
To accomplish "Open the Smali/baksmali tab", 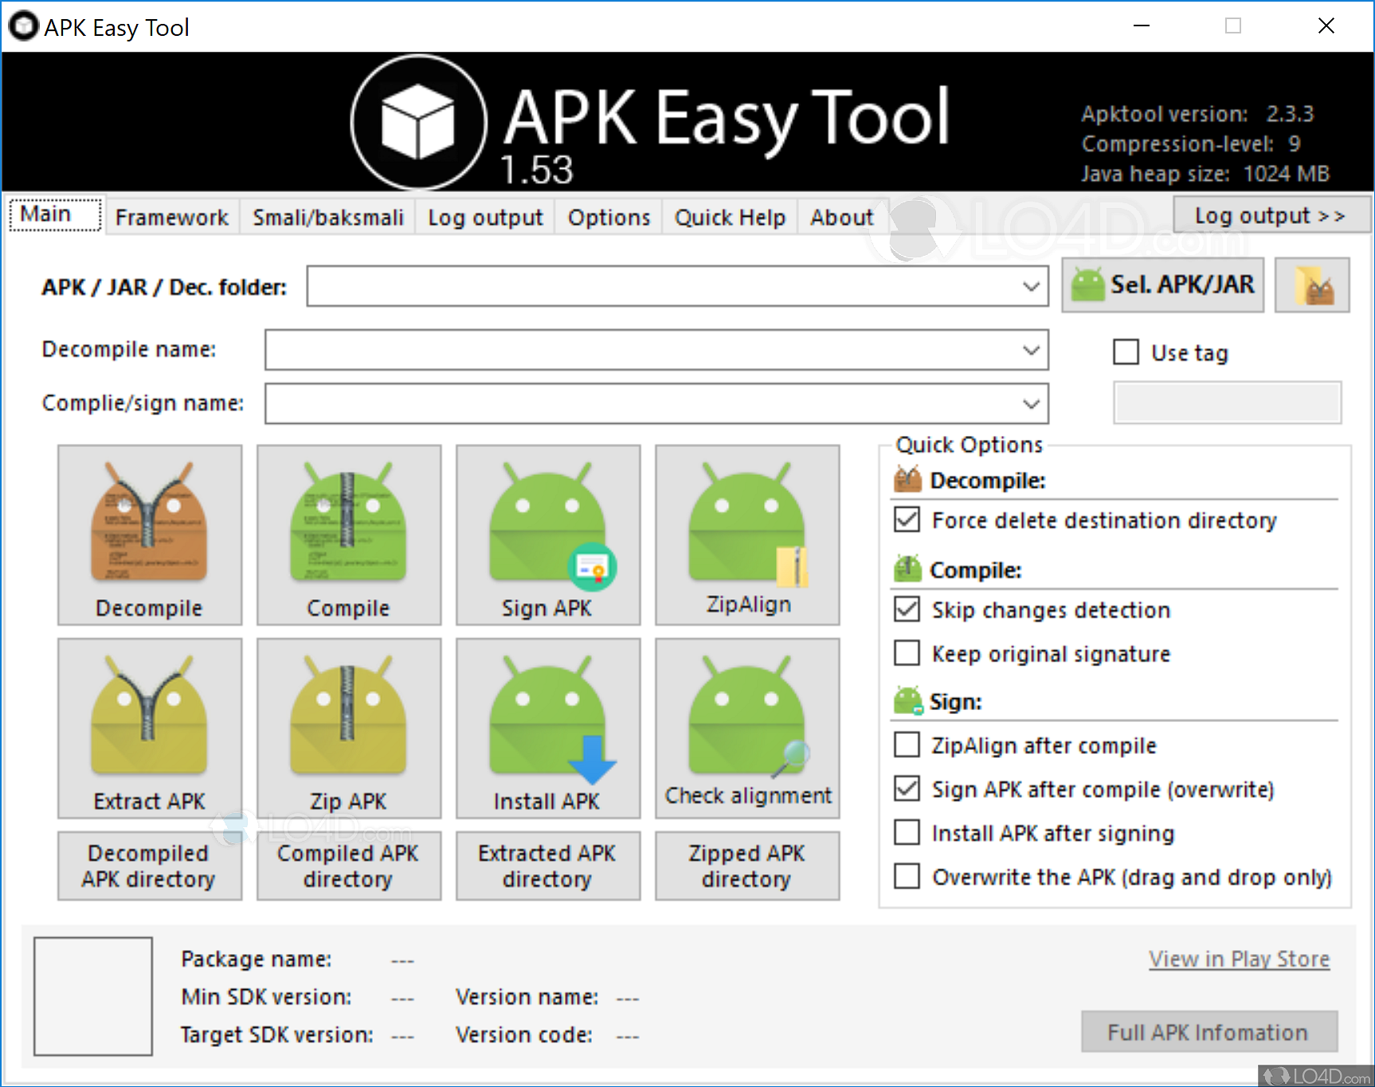I will point(328,217).
